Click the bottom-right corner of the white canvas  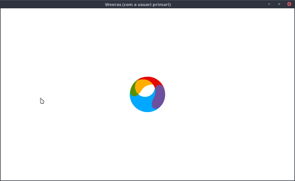tap(292, 178)
